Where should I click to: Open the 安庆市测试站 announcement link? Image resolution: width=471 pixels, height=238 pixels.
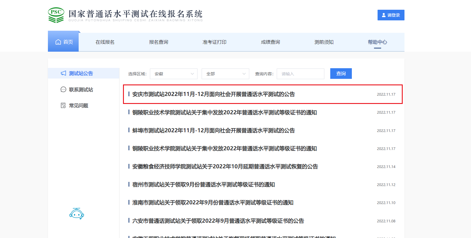(213, 94)
